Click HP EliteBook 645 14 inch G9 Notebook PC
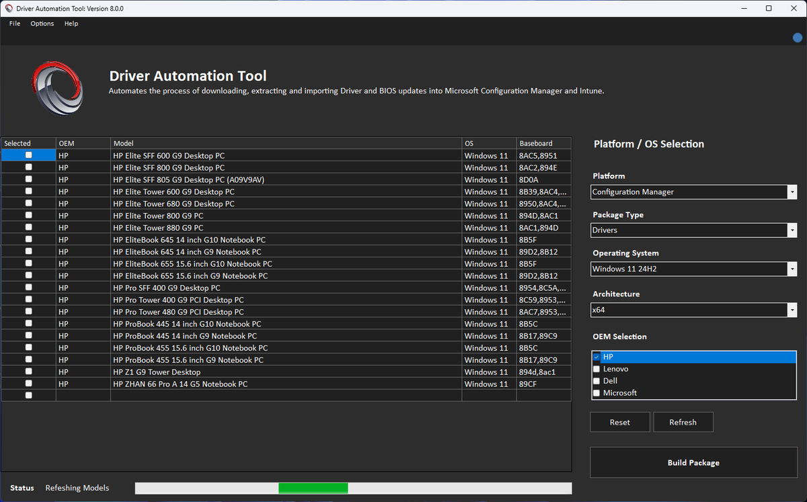This screenshot has width=807, height=502. pyautogui.click(x=187, y=251)
